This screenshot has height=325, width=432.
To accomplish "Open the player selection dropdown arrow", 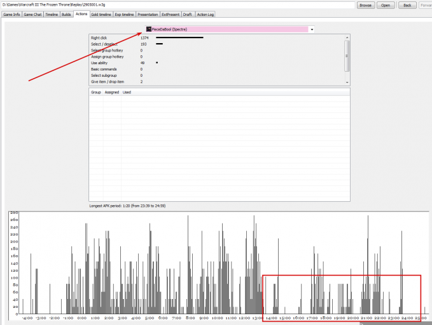I will [x=312, y=29].
